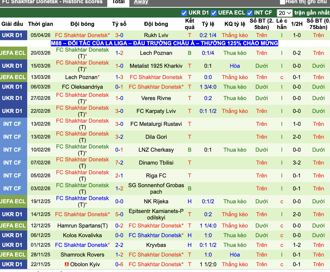This screenshot has width=330, height=272.
Task: Click the KQ tỷ lệ column header
Action: pos(235,24)
